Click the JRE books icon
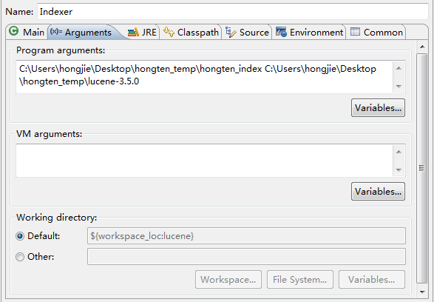This screenshot has height=302, width=434. pos(133,32)
